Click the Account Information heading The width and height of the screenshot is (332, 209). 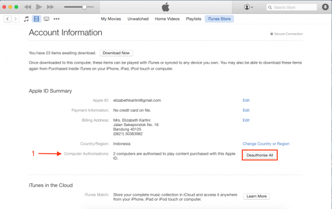[x=65, y=33]
